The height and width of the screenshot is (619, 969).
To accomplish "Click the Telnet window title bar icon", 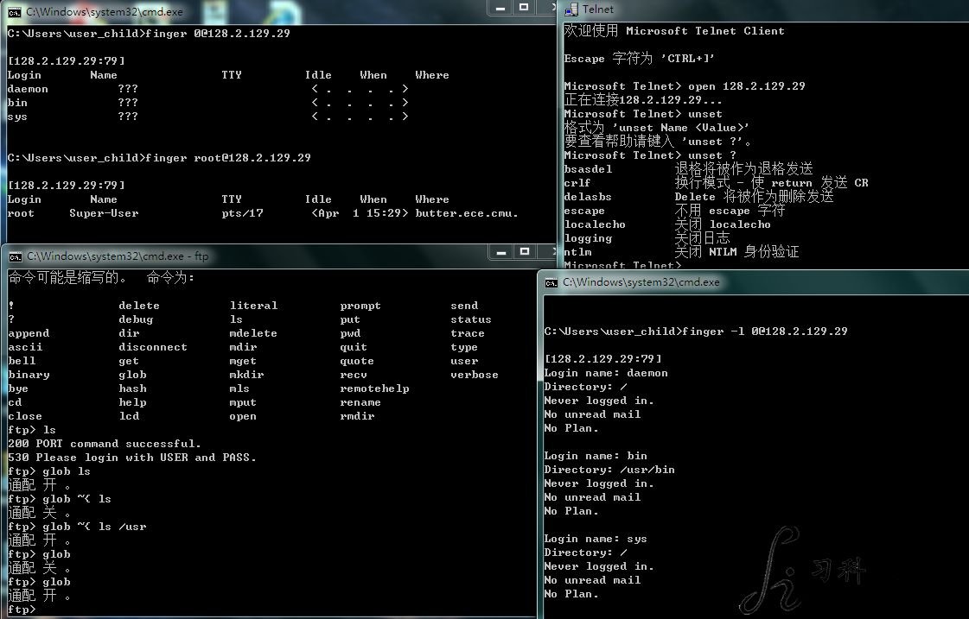I will point(571,9).
